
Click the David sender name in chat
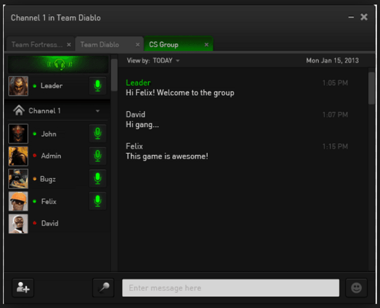136,115
